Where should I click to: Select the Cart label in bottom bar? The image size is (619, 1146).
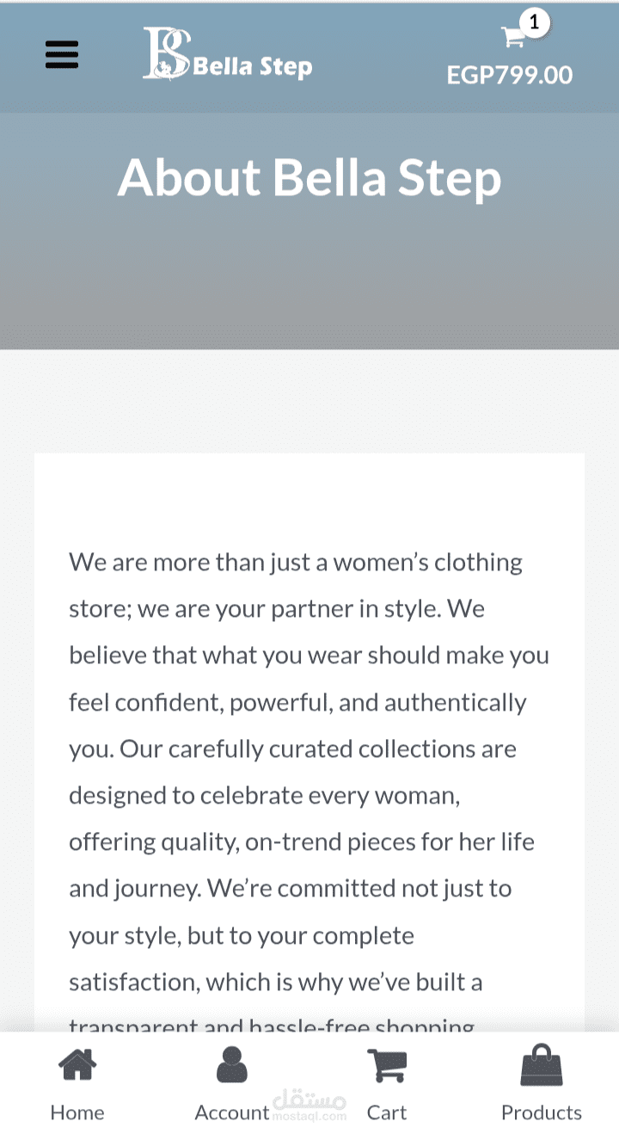pos(387,1112)
